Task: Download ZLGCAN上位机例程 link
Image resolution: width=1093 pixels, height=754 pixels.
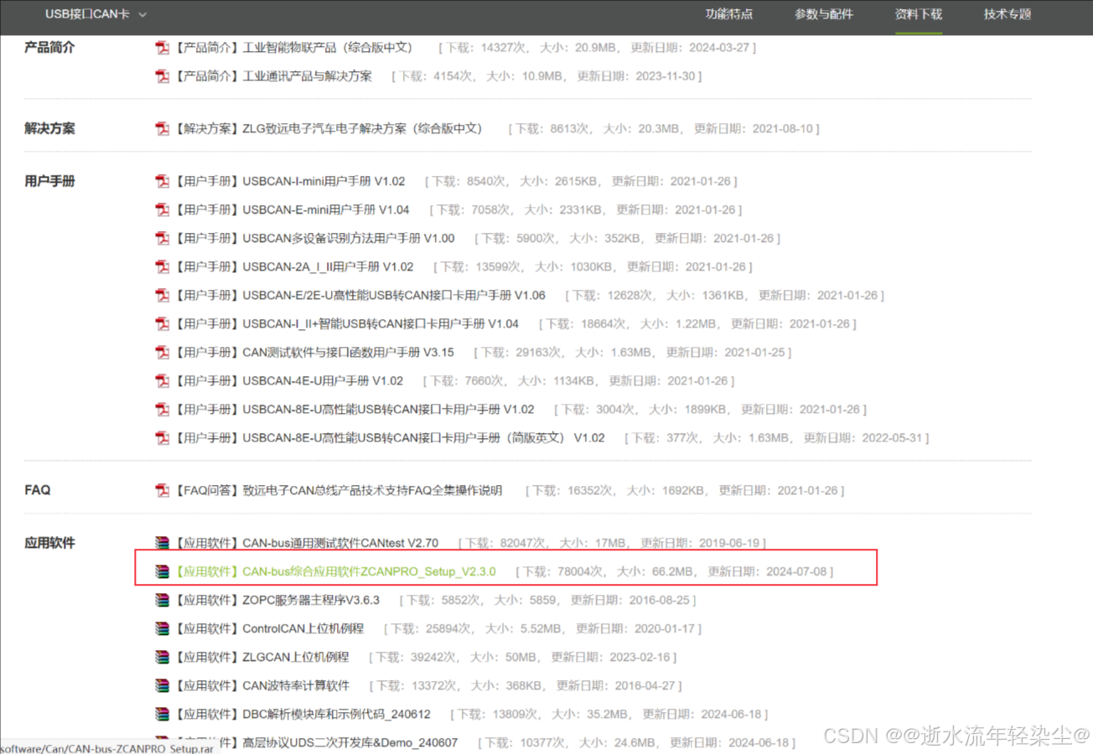Action: click(262, 658)
